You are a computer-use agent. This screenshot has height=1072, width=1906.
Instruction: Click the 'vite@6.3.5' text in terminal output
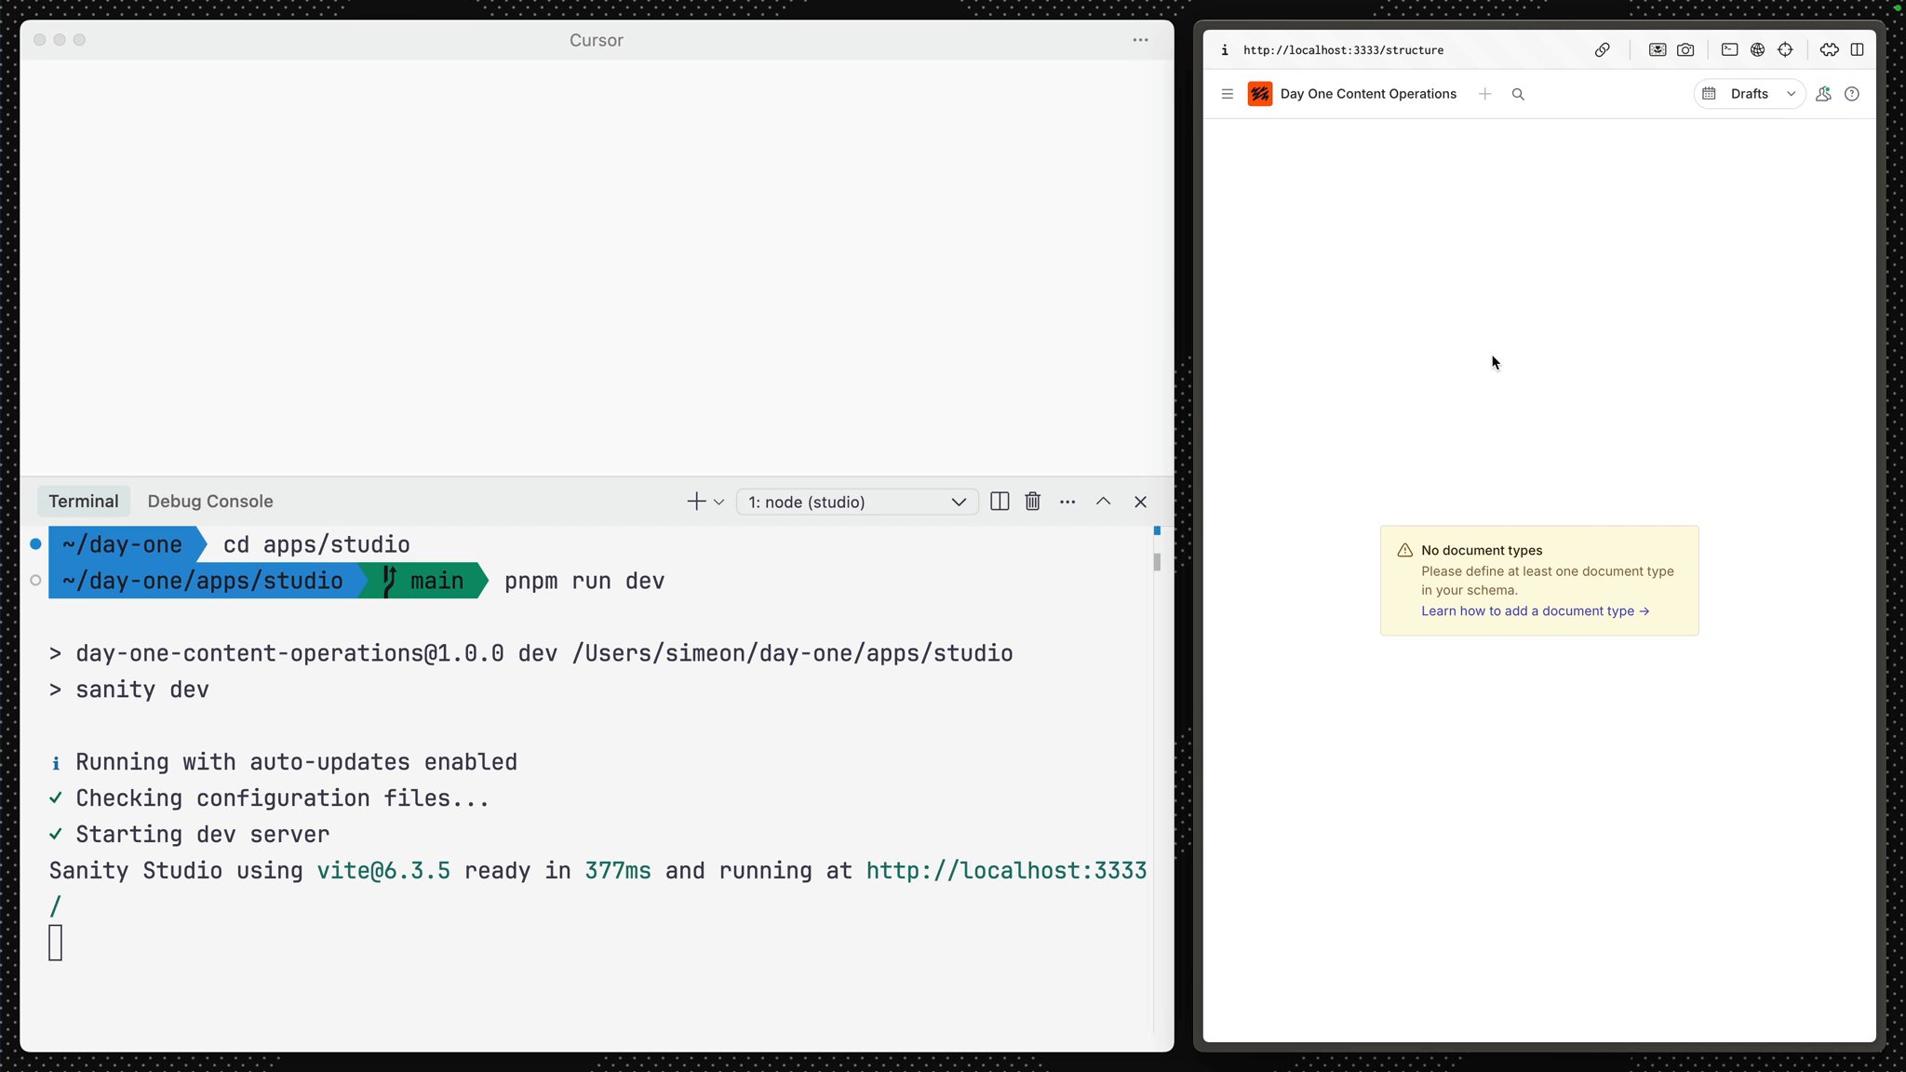click(x=383, y=871)
